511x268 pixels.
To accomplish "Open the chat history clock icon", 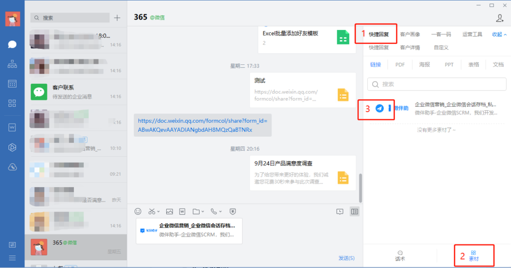I will [339, 212].
